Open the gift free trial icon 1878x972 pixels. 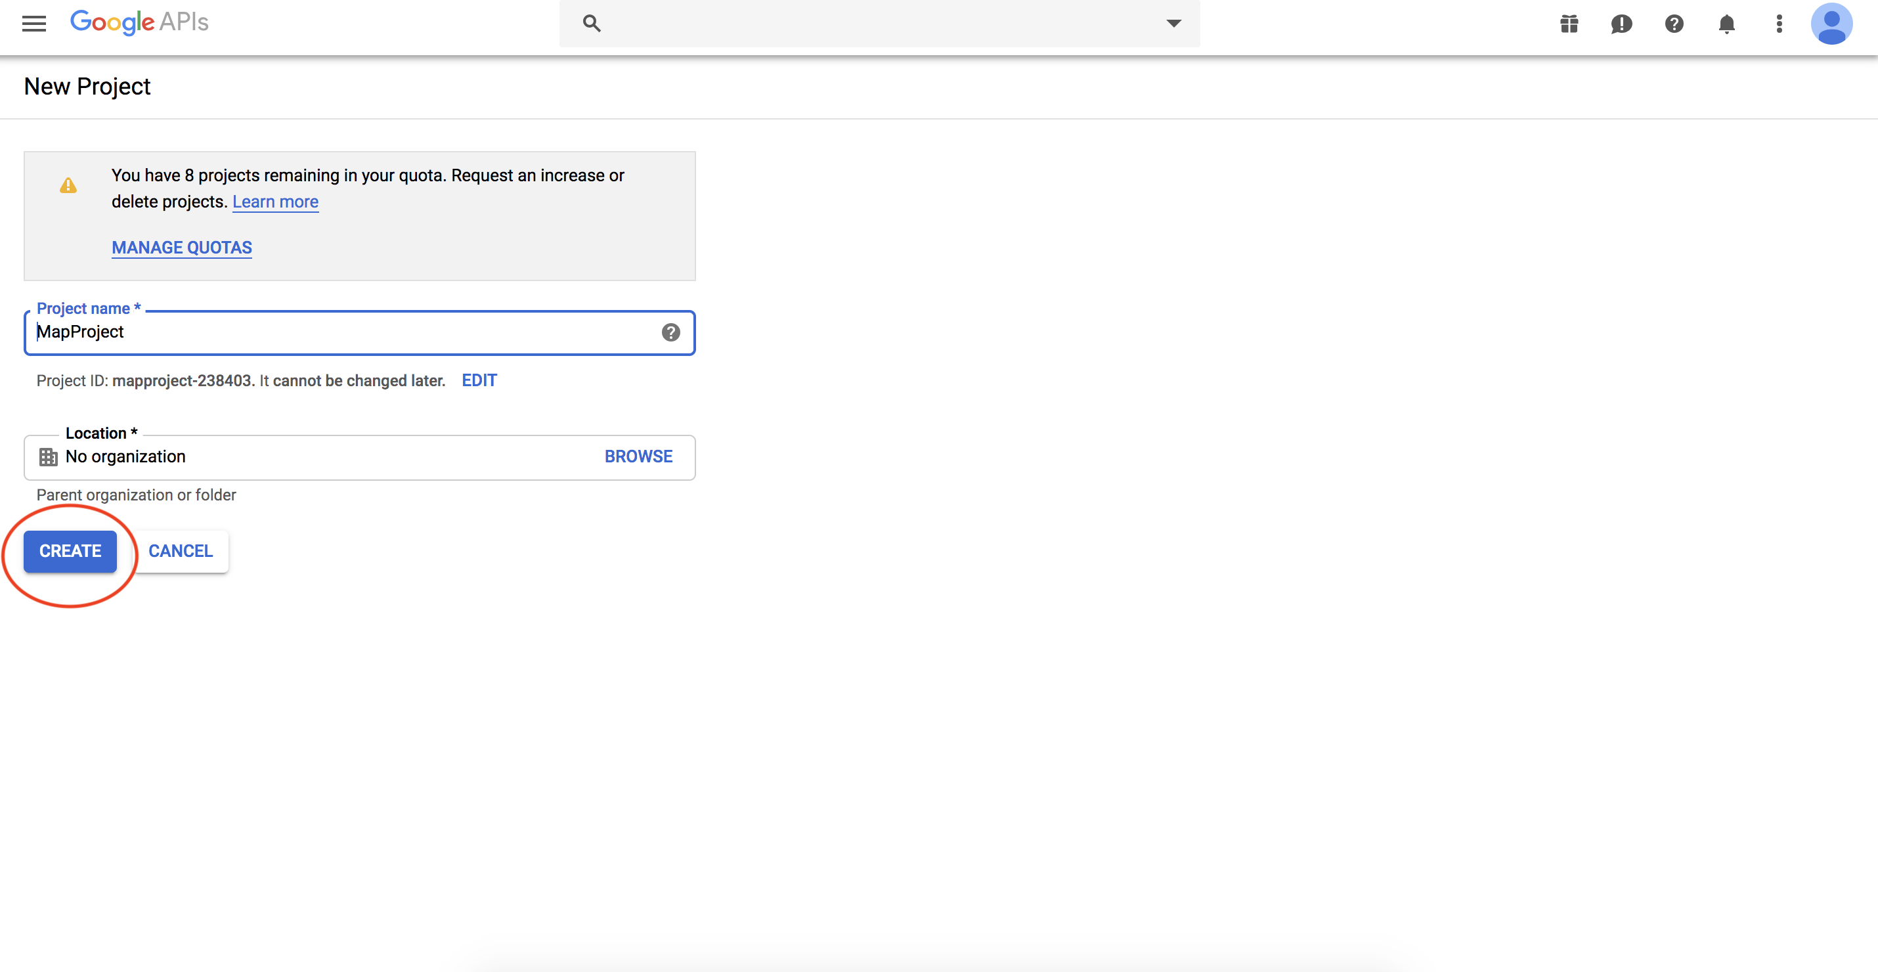coord(1569,24)
